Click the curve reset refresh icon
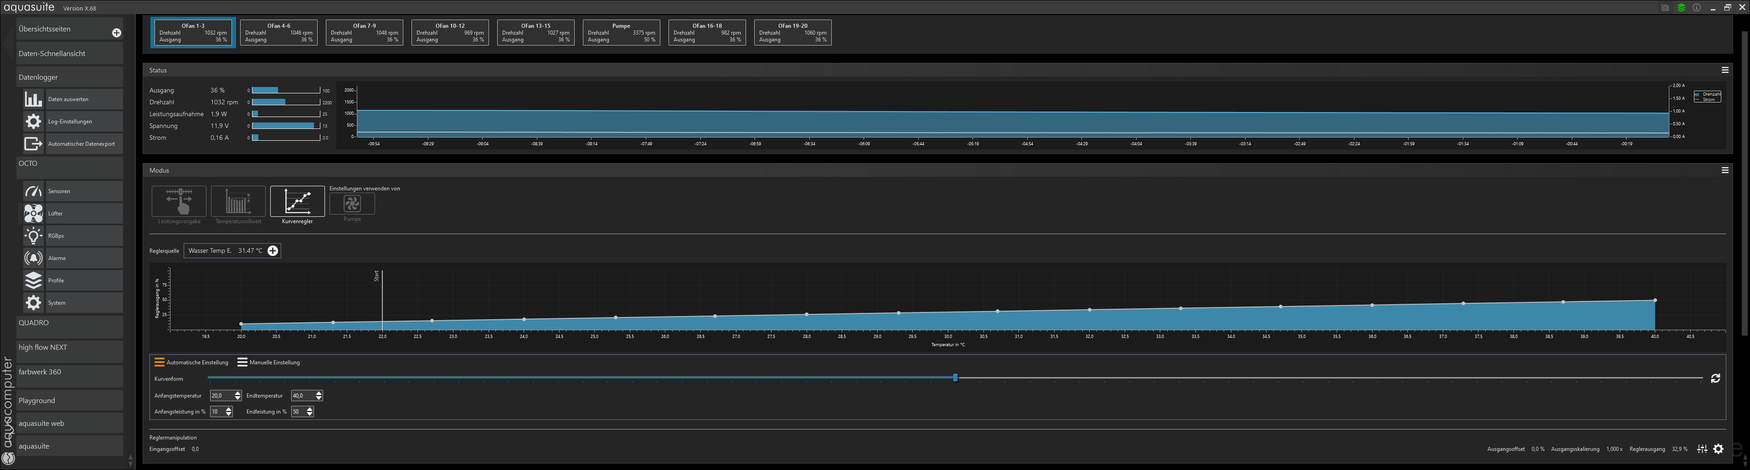 [1714, 378]
